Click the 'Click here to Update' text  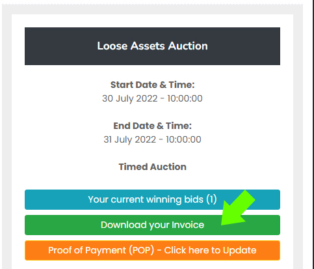pos(210,250)
